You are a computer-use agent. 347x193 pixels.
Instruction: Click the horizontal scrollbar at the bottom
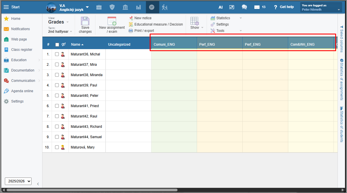(92, 190)
